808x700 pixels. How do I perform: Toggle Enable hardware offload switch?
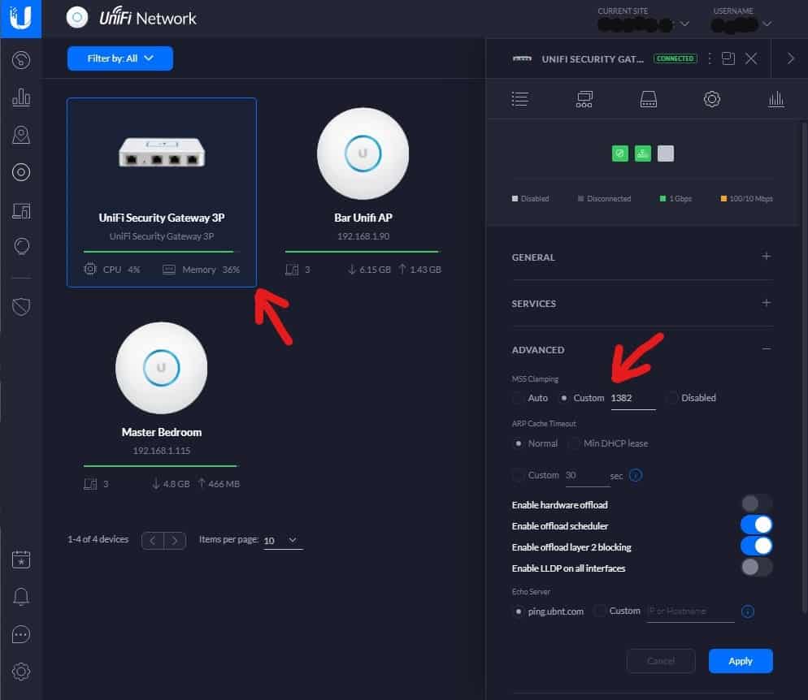point(756,503)
